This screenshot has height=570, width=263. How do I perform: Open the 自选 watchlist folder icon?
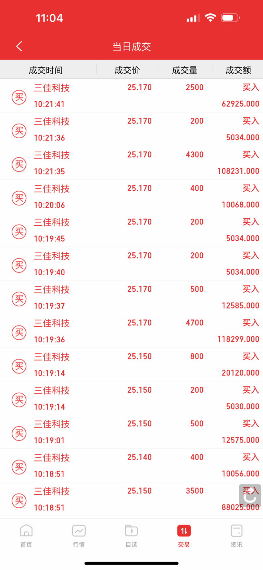coord(131,531)
